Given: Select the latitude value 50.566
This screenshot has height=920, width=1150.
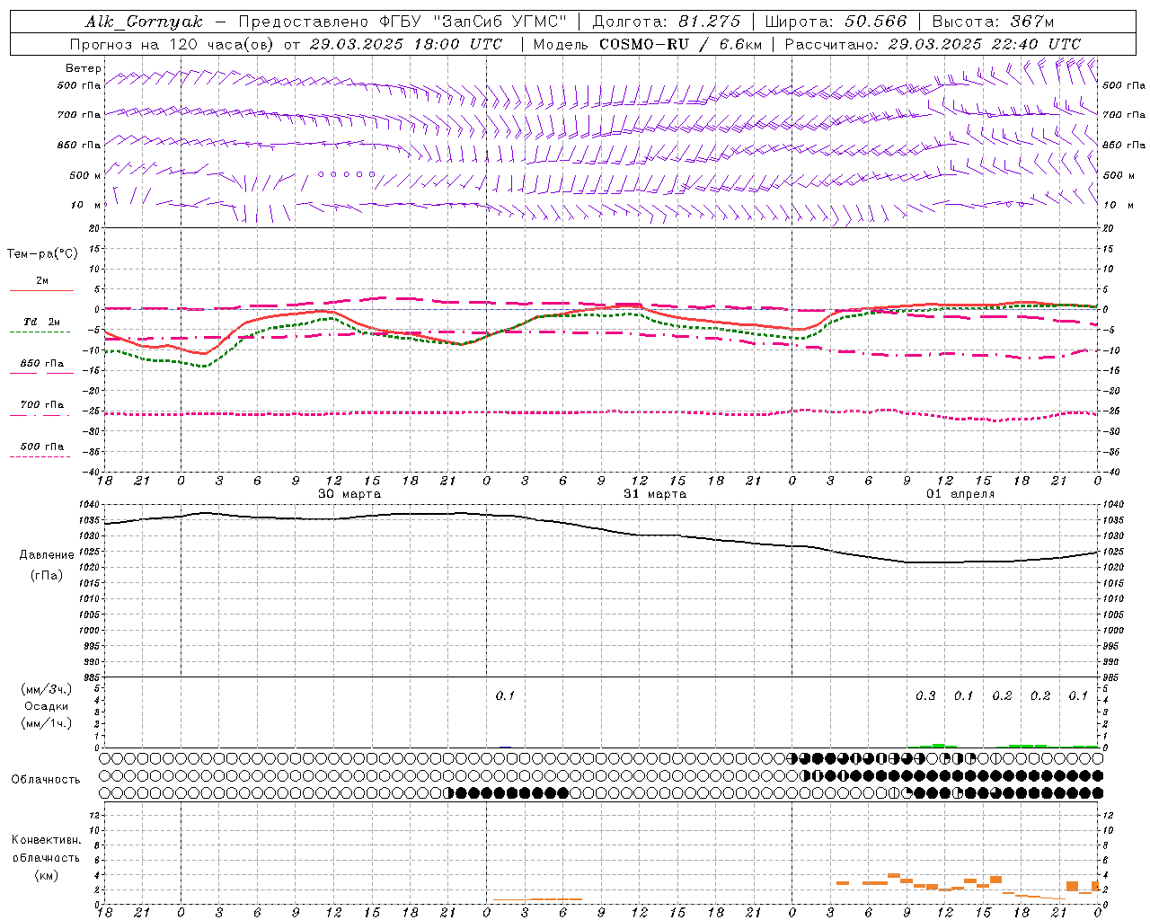Looking at the screenshot, I should point(876,22).
